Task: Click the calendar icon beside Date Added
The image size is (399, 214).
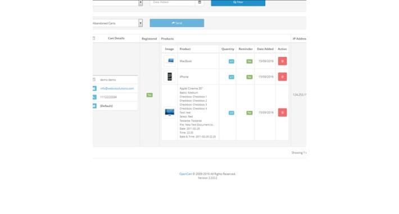Action: tap(199, 2)
